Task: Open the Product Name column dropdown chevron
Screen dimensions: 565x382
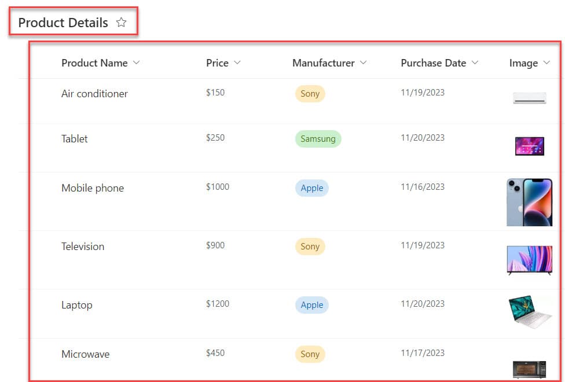Action: tap(136, 63)
